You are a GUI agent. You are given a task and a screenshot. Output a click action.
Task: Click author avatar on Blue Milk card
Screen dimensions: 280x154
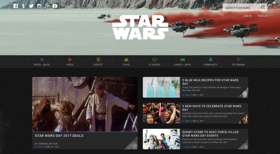[x=244, y=94]
